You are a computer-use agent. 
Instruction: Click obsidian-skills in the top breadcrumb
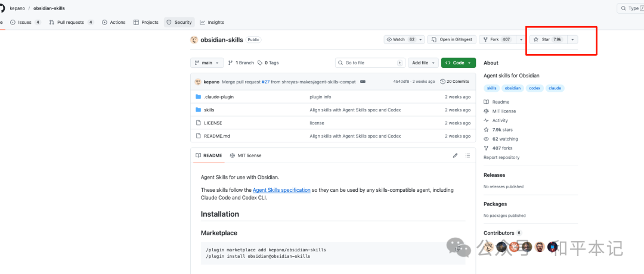tap(49, 8)
